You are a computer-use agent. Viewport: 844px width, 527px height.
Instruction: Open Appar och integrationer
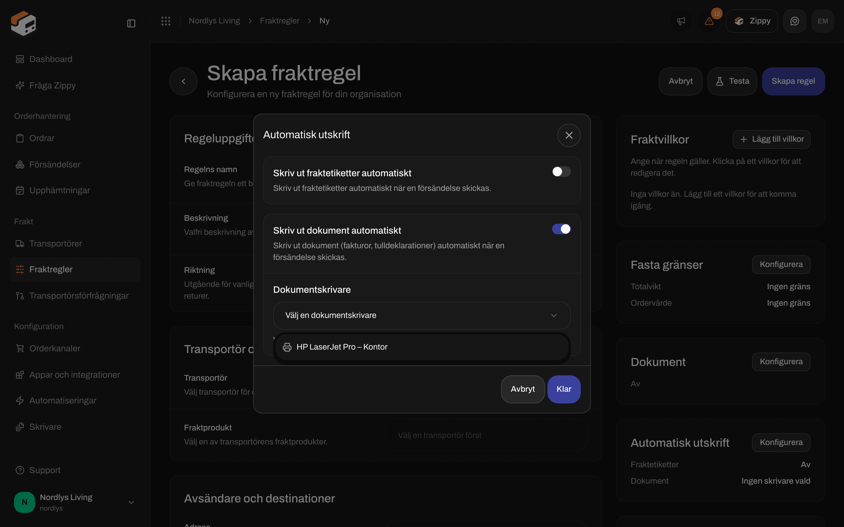tap(75, 375)
